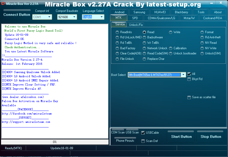Screen dimensions: 228x157
Task: Select the Coolsand/RDA tab
Action: [213, 18]
